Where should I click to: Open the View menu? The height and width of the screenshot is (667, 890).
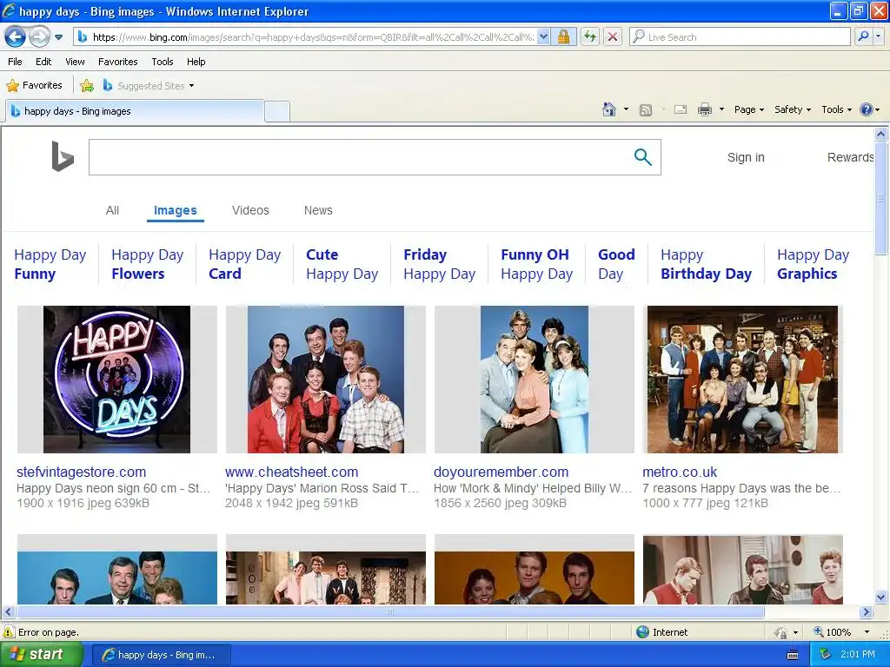(x=75, y=62)
